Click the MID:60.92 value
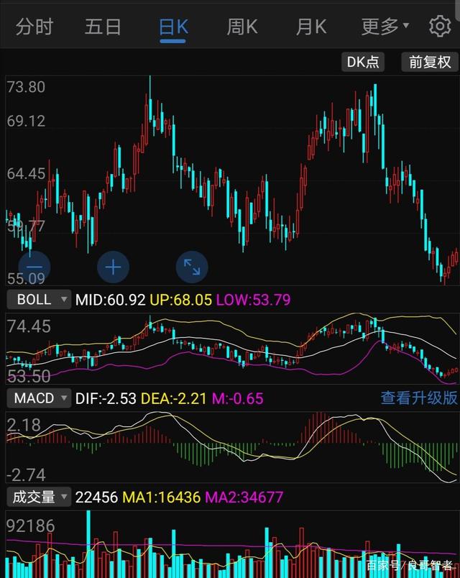Image resolution: width=460 pixels, height=578 pixels. [110, 300]
